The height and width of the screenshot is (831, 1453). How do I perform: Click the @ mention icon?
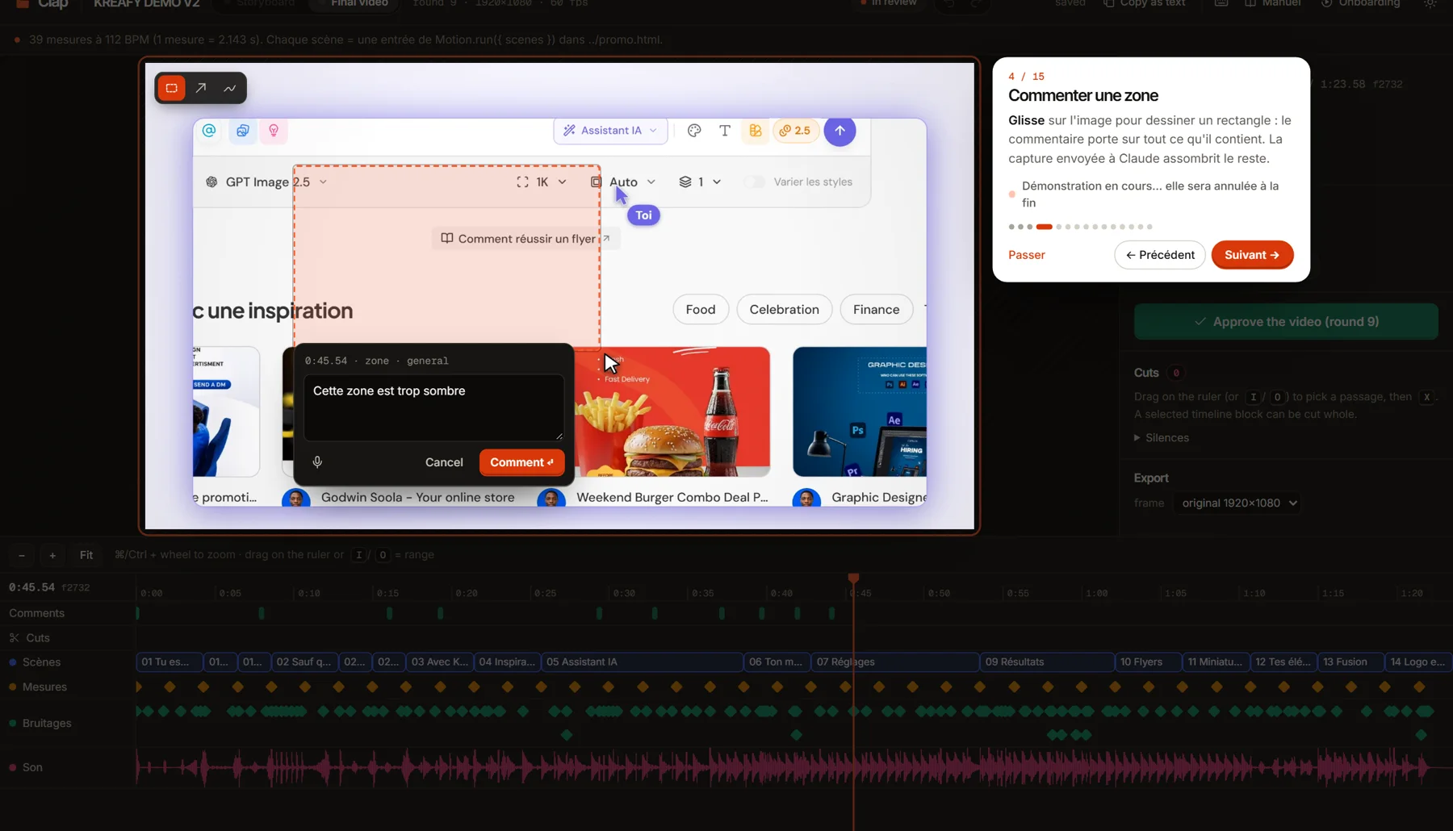[209, 130]
